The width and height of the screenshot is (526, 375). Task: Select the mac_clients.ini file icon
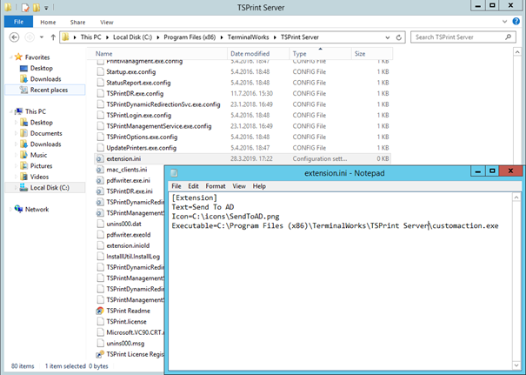pos(99,170)
